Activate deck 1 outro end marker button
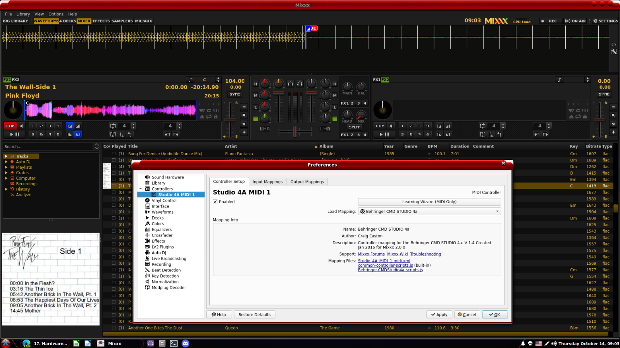This screenshot has height=348, width=620. 78,134
